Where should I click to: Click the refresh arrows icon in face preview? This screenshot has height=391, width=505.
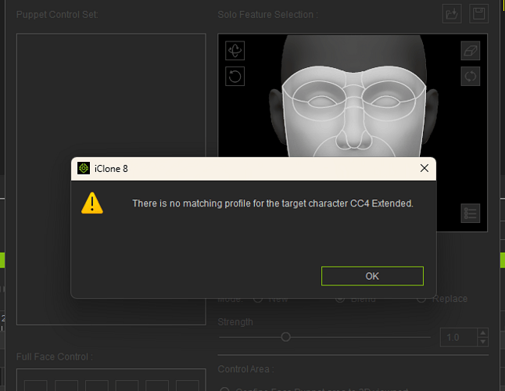(x=471, y=77)
